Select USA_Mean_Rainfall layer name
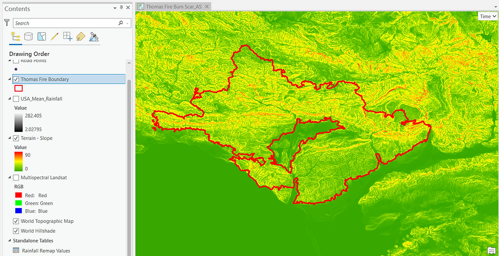 [x=41, y=99]
